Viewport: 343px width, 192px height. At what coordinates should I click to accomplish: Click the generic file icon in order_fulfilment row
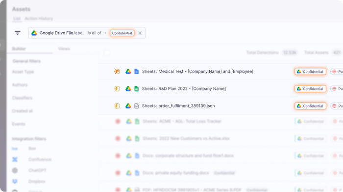coord(137,106)
